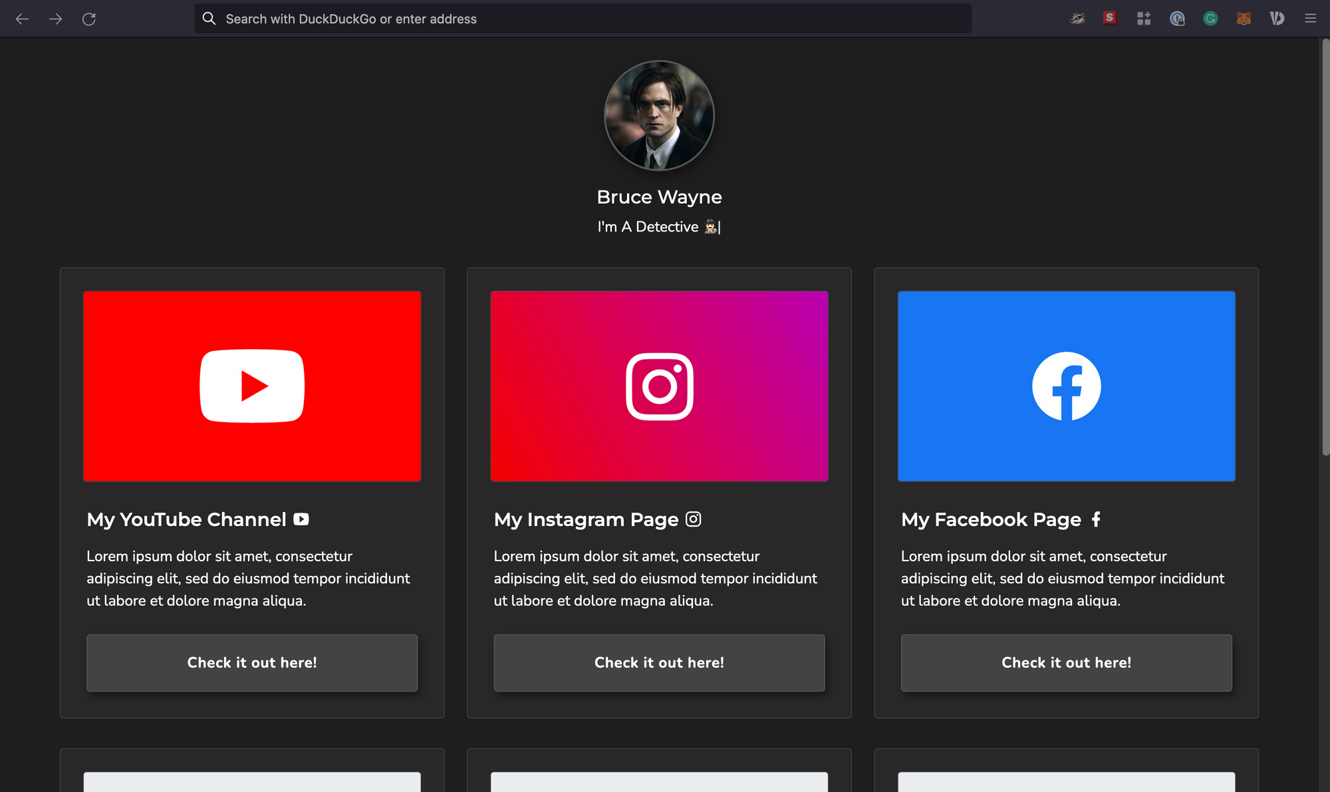Click the Facebook card Lorem ipsum description

click(1063, 579)
